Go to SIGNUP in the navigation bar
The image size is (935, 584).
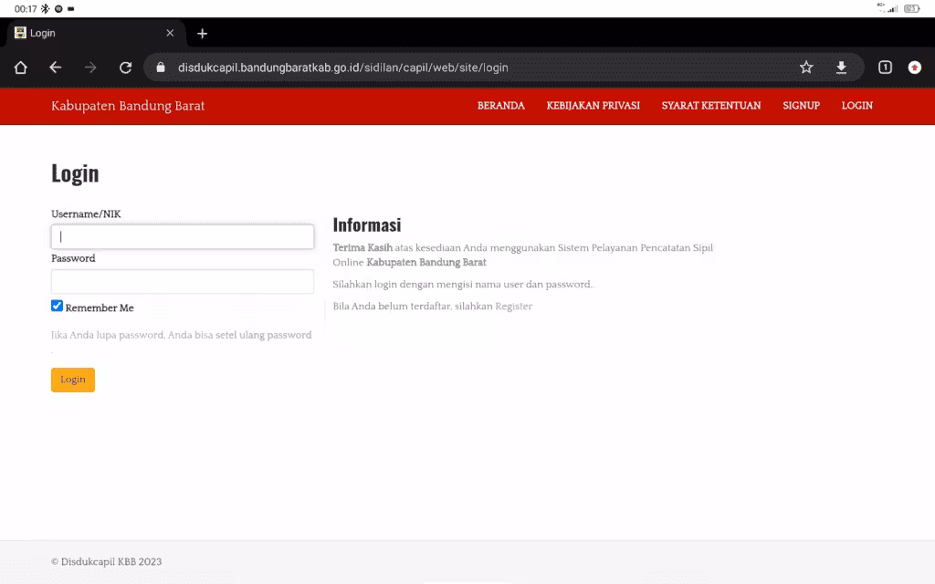[801, 106]
